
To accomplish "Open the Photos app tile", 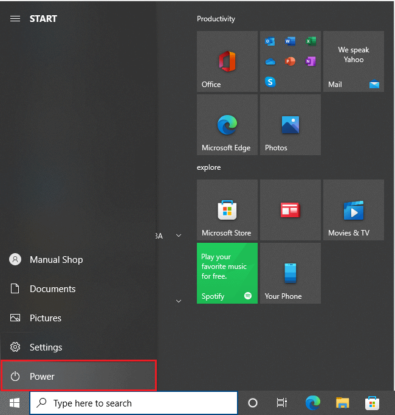I will (x=290, y=125).
